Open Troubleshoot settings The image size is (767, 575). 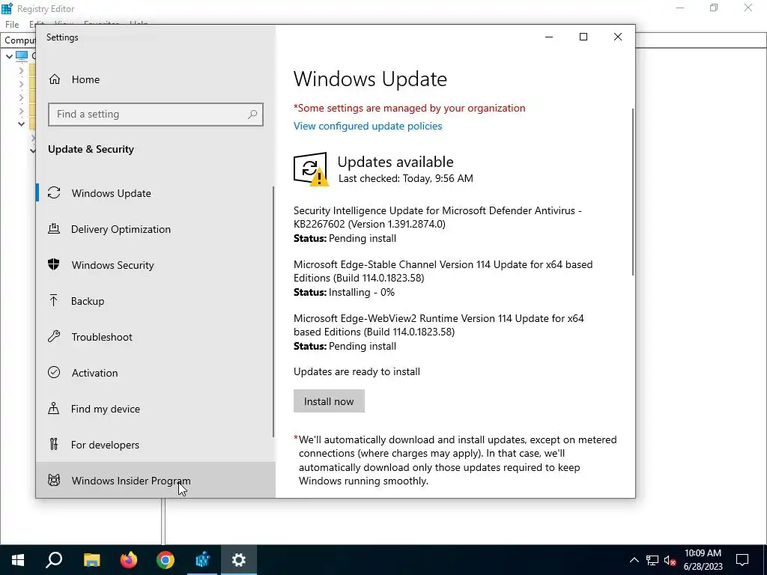click(156, 337)
